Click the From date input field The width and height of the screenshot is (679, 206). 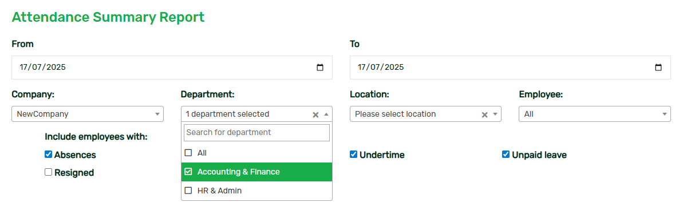point(172,68)
